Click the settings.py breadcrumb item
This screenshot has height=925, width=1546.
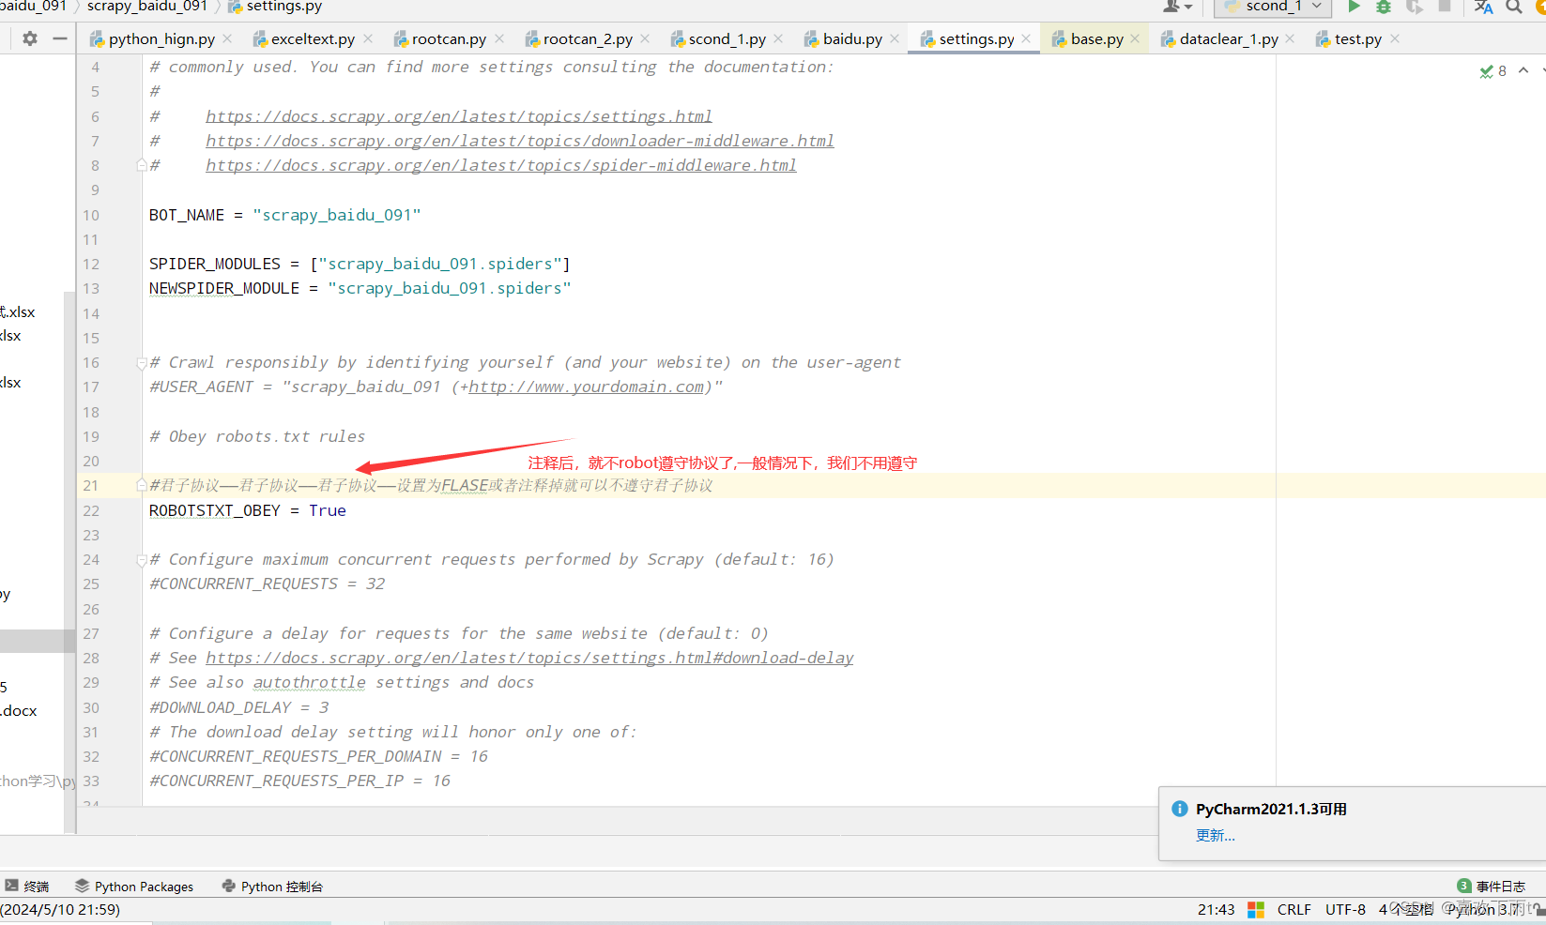pyautogui.click(x=276, y=7)
